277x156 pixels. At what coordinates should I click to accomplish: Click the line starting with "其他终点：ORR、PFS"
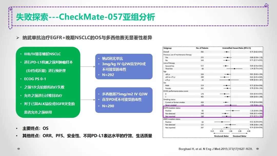pos(87,136)
